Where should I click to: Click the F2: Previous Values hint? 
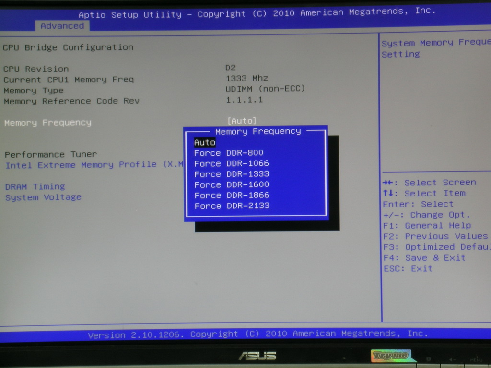click(x=435, y=236)
